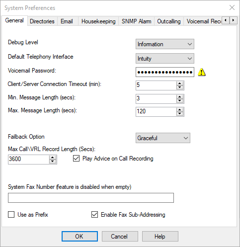Viewport: 240px width, 247px height.
Task: Open the Debug Level dropdown
Action: coord(165,44)
